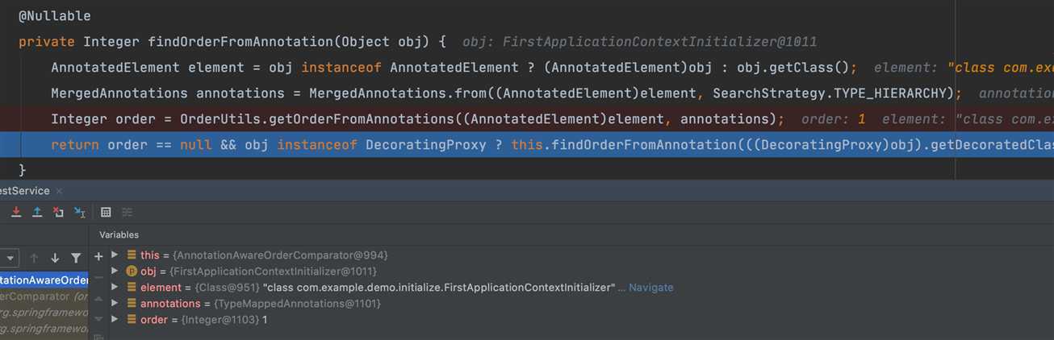Expand the 'annotations' variable node
Screen dimensions: 1054x340
click(x=115, y=303)
